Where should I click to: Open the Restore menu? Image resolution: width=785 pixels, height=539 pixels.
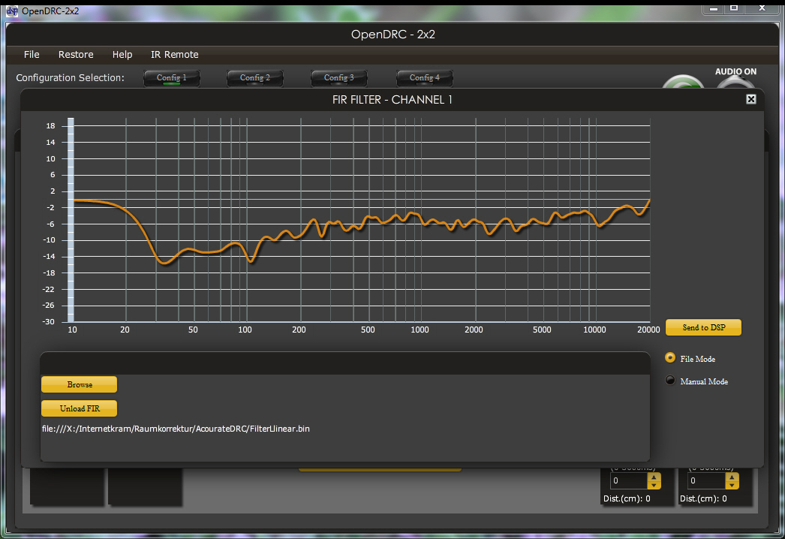tap(76, 55)
